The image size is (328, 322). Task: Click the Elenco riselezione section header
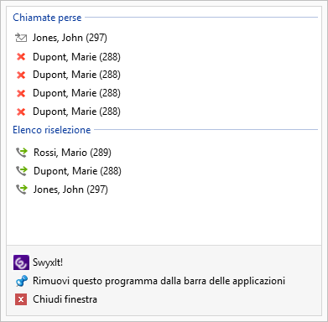[x=52, y=130]
